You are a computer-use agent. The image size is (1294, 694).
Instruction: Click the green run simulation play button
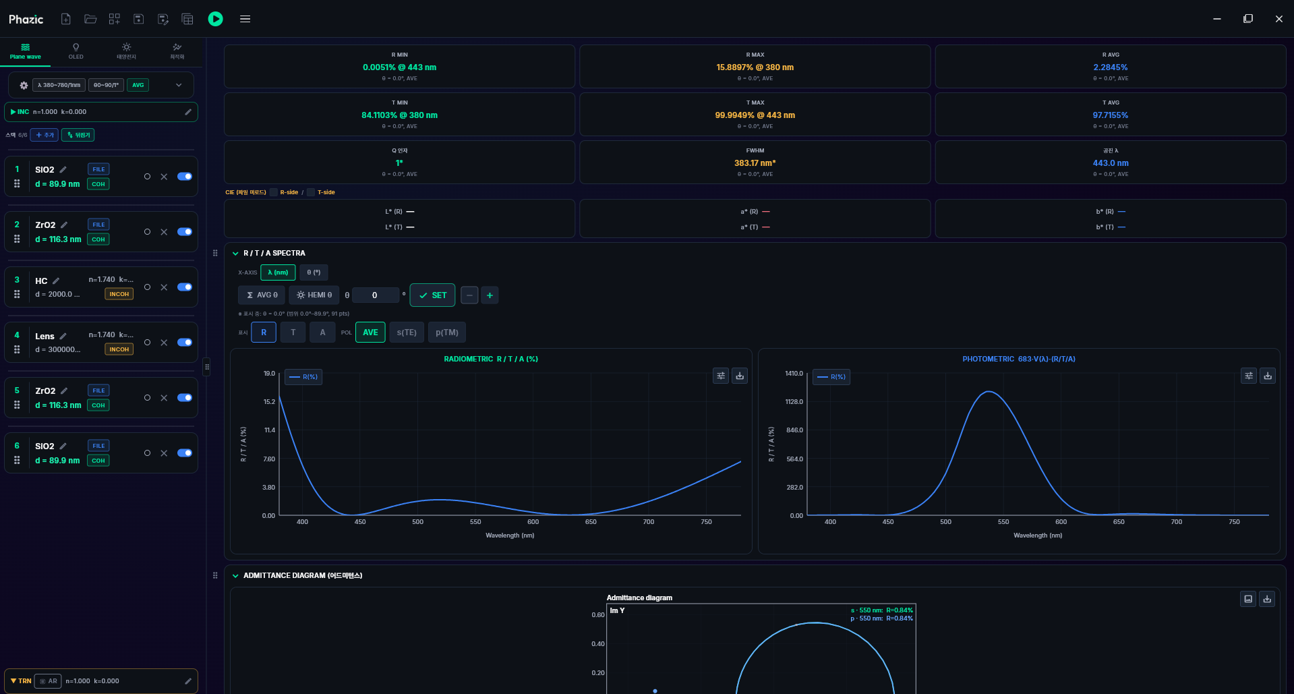215,19
